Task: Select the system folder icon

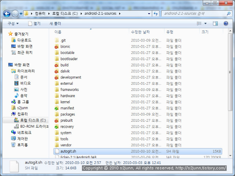Action: pos(57,133)
